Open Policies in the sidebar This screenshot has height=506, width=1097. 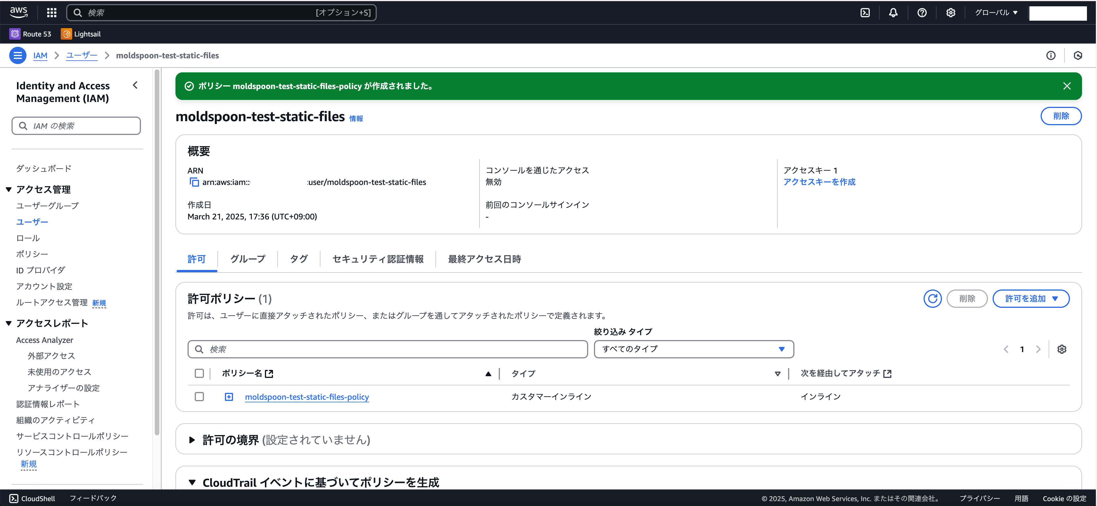click(32, 254)
